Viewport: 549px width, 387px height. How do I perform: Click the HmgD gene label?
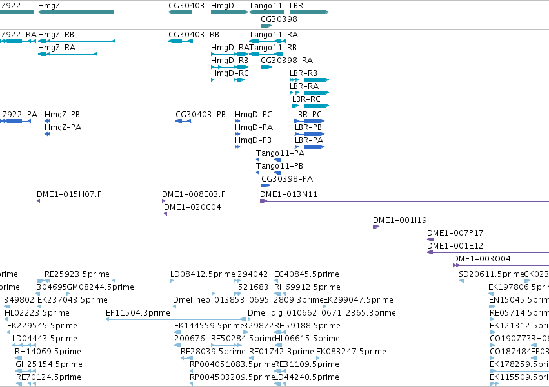223,6
